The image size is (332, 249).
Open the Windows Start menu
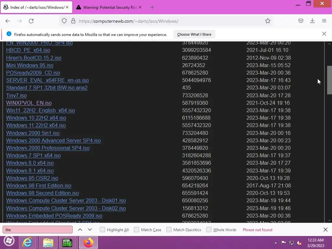[9, 241]
